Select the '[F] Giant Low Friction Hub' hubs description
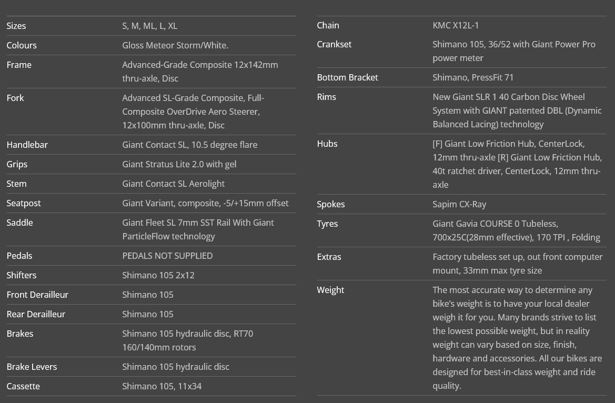Viewport: 615px width, 403px height. click(x=517, y=165)
